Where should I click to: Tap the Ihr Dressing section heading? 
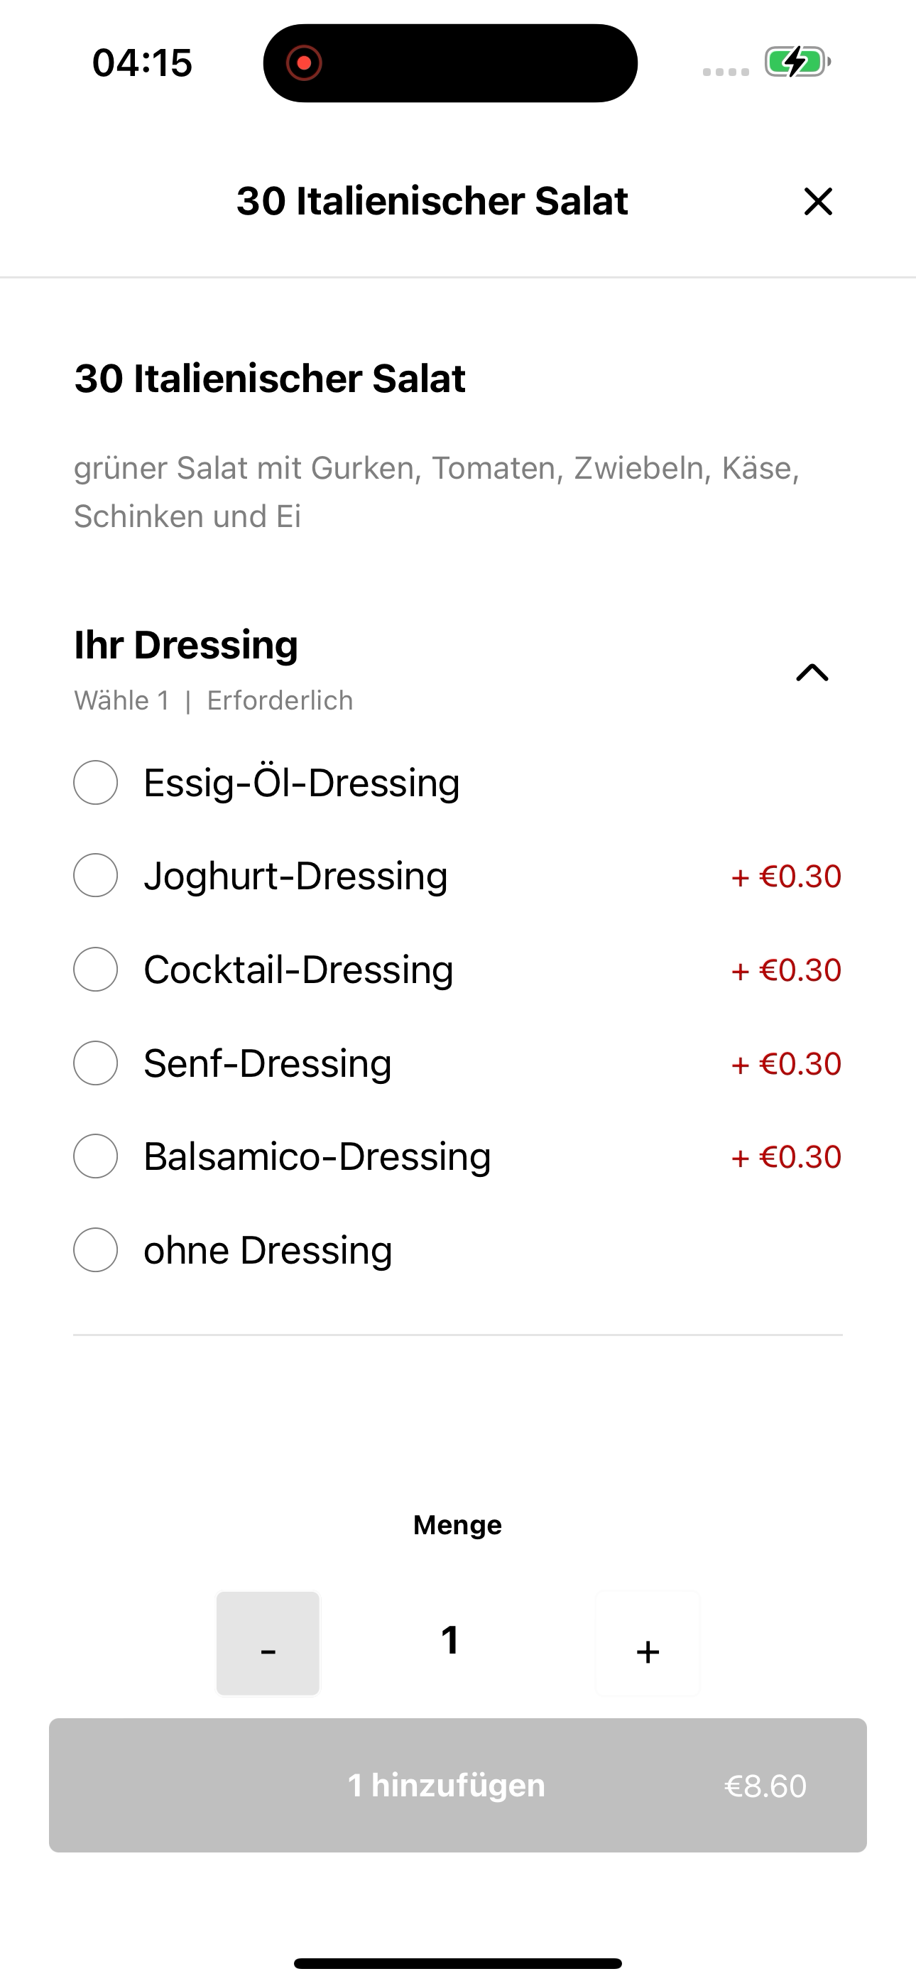(x=186, y=644)
